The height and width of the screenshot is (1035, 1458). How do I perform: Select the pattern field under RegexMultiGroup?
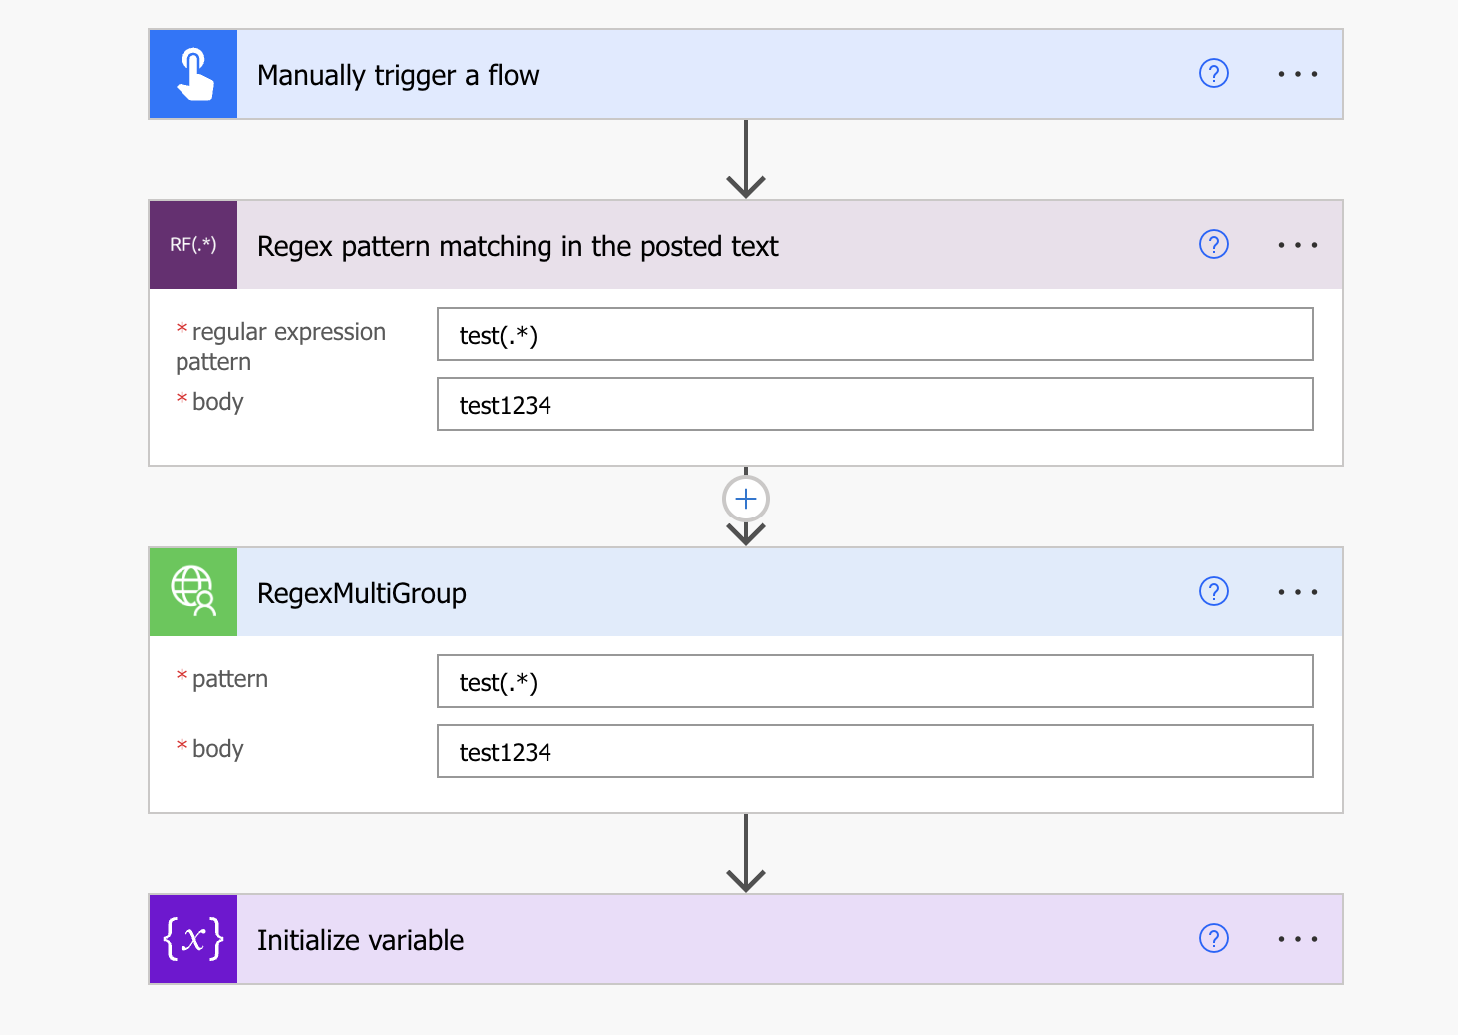pyautogui.click(x=875, y=681)
